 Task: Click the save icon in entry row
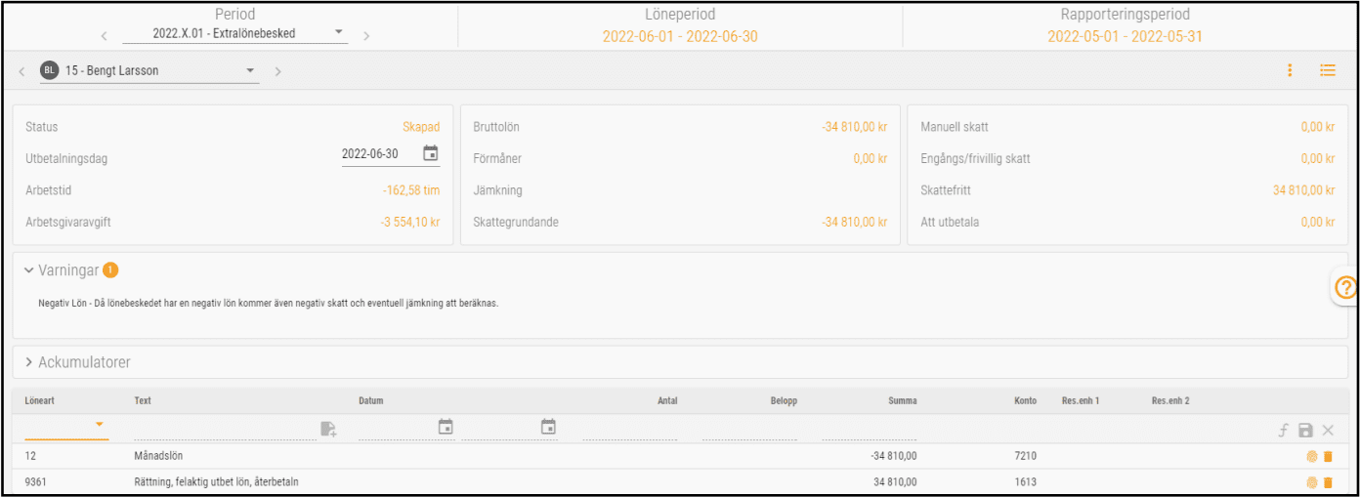coord(1305,431)
